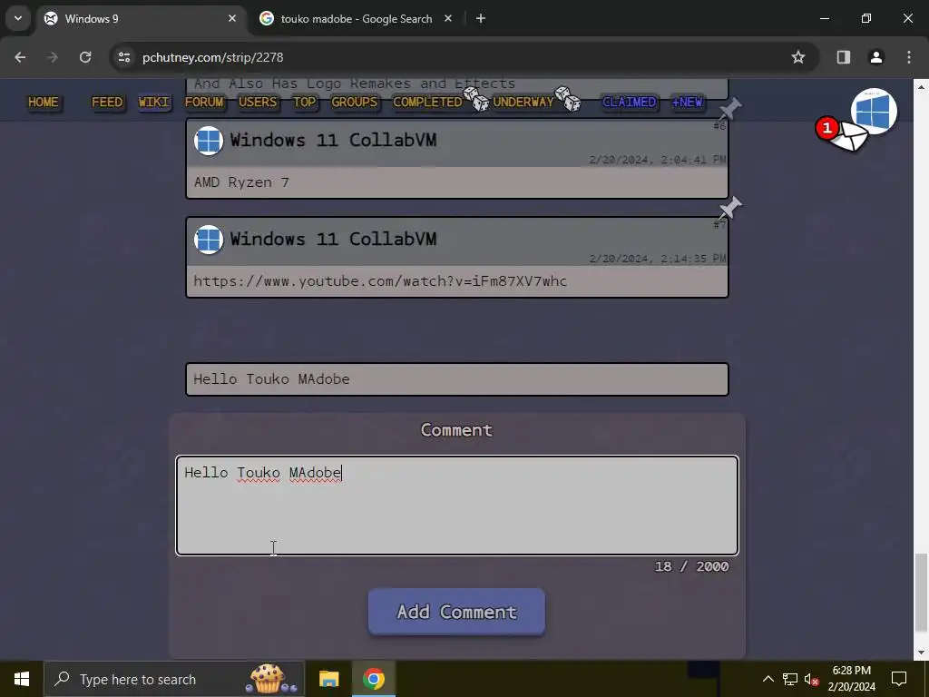Open Windows 11 CollabVM name on AMD comment

333,141
